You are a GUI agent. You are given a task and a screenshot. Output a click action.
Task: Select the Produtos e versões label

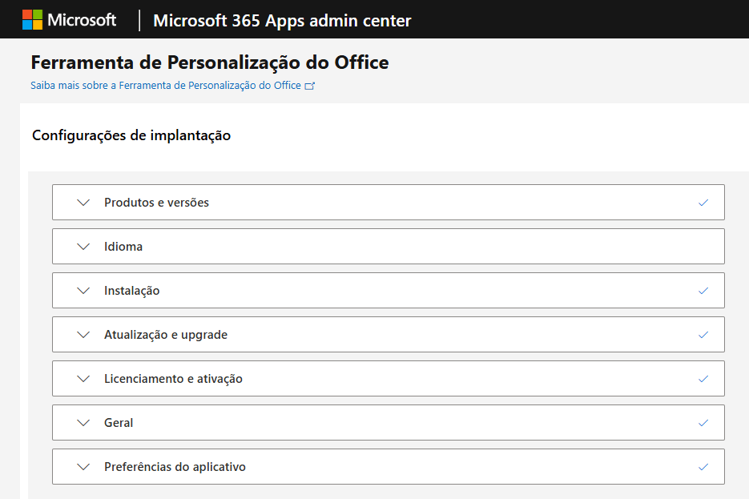(157, 203)
